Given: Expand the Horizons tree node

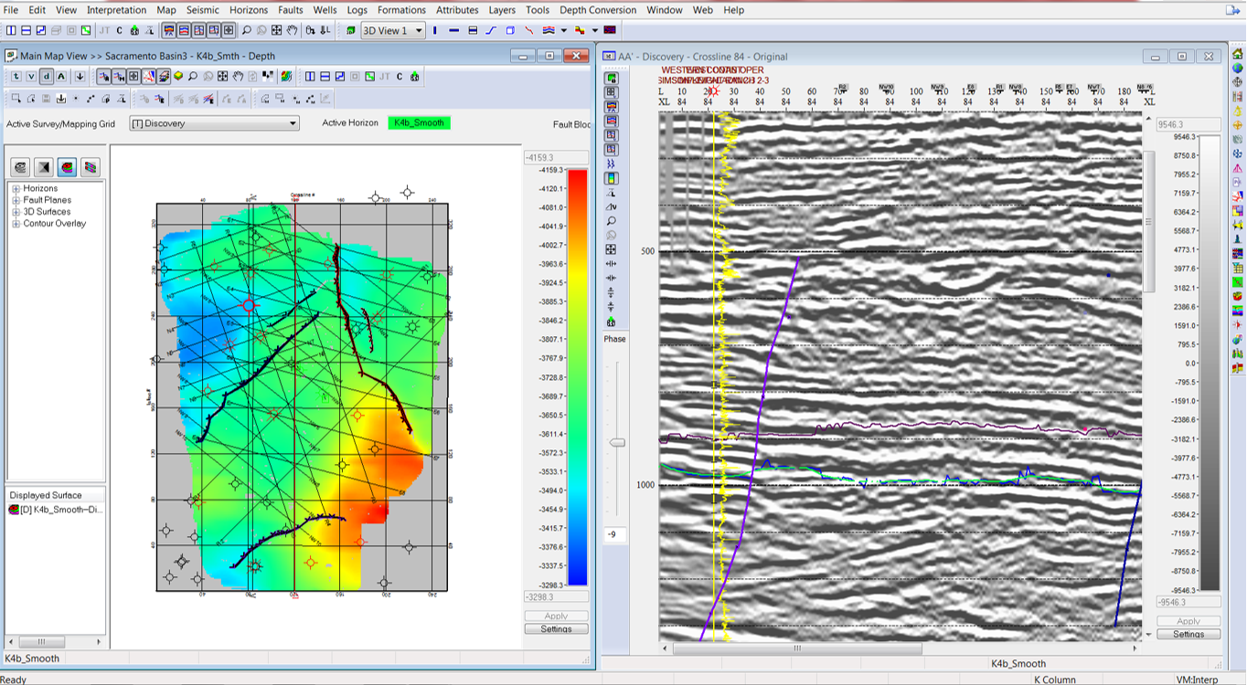Looking at the screenshot, I should pyautogui.click(x=16, y=188).
